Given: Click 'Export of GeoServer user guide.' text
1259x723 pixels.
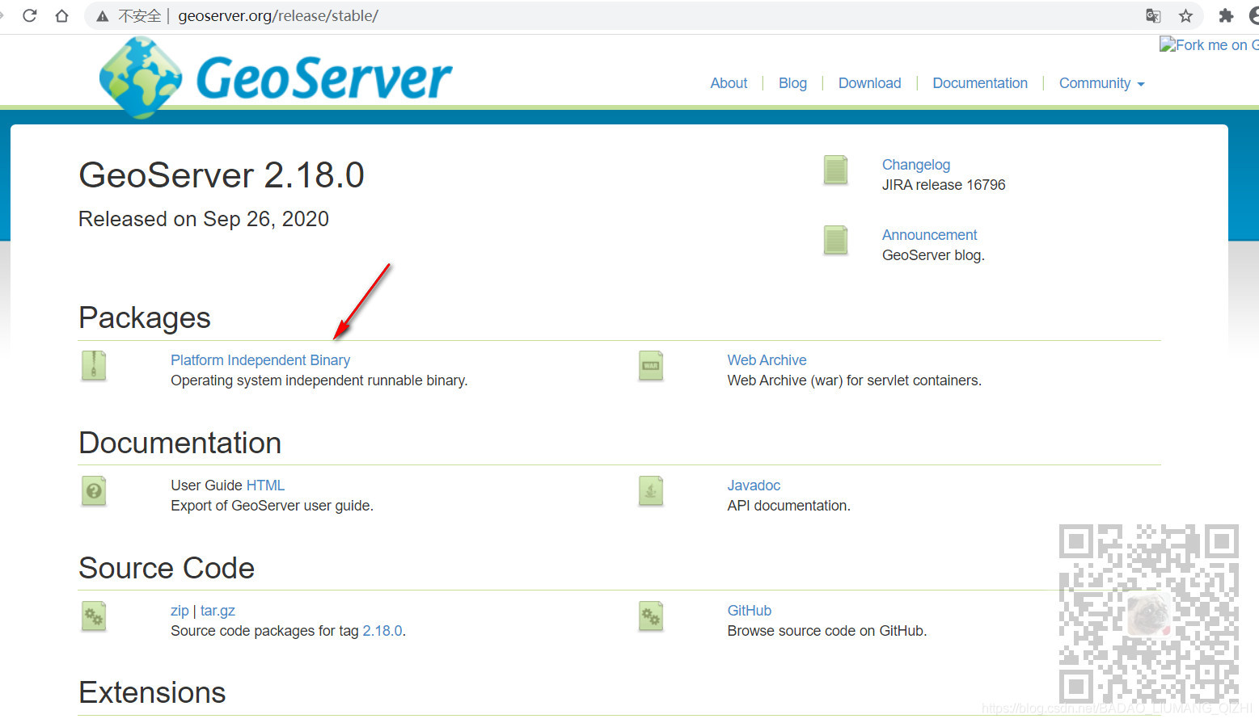Looking at the screenshot, I should [x=272, y=506].
